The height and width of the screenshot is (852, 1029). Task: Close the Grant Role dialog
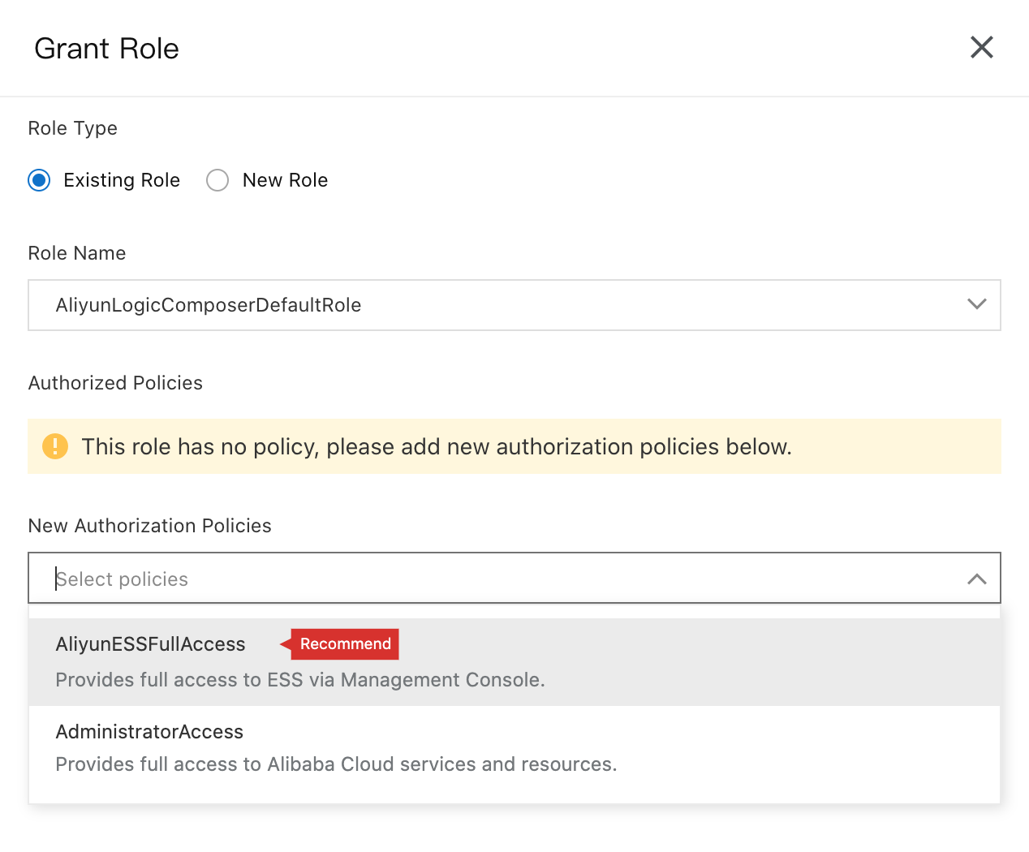982,48
